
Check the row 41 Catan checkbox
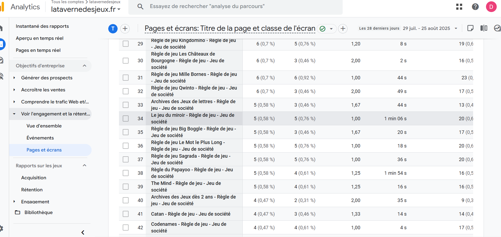point(126,214)
